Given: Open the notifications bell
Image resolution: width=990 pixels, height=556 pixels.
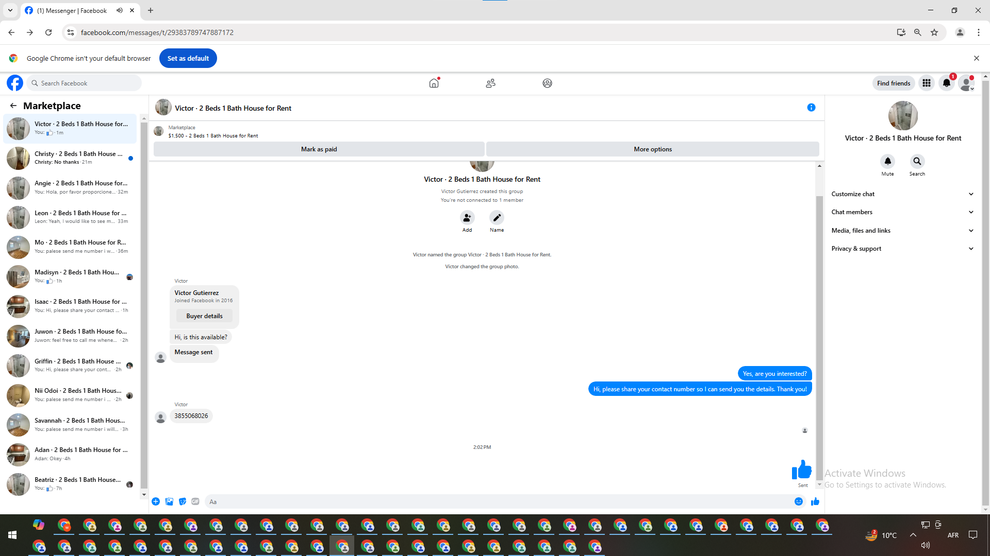Looking at the screenshot, I should (947, 83).
